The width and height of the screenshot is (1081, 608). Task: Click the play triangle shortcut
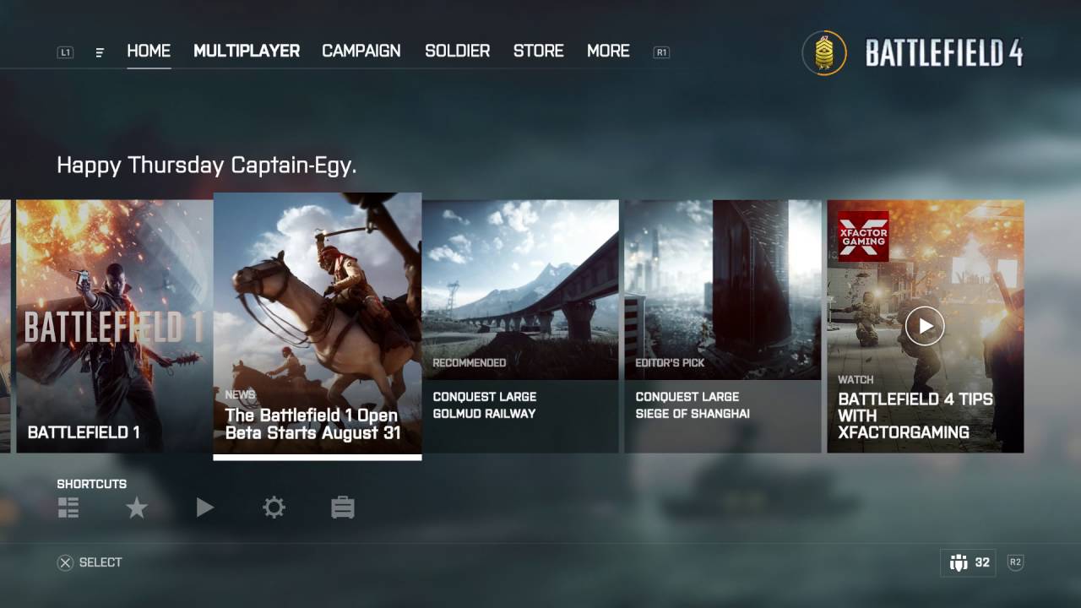pyautogui.click(x=204, y=508)
